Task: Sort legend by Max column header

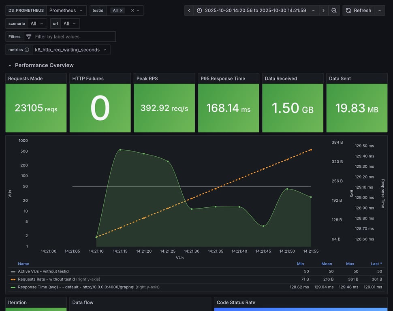Action: tap(350, 264)
